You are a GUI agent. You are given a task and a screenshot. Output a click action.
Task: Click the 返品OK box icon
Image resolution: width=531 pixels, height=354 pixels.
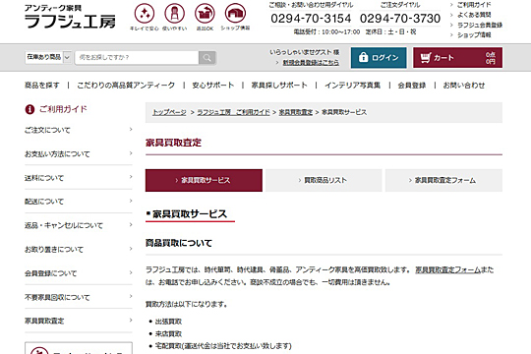(205, 14)
